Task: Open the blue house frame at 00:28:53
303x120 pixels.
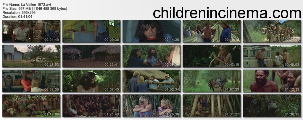Action: tap(31, 56)
